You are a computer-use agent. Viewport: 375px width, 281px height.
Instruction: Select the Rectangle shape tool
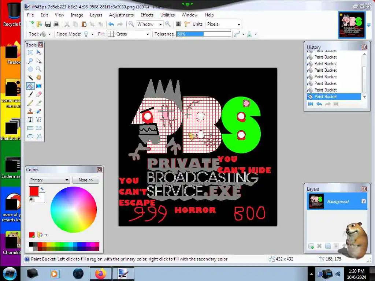30,128
